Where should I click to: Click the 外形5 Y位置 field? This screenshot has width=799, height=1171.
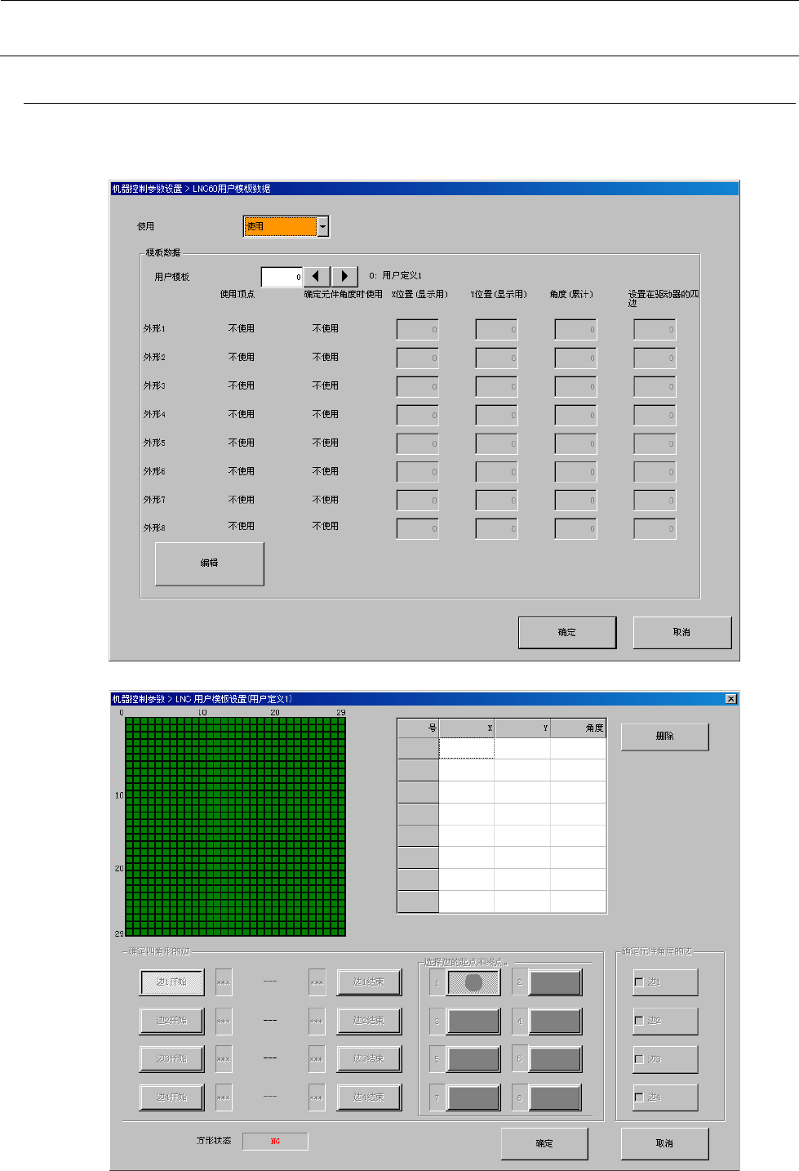[x=497, y=443]
